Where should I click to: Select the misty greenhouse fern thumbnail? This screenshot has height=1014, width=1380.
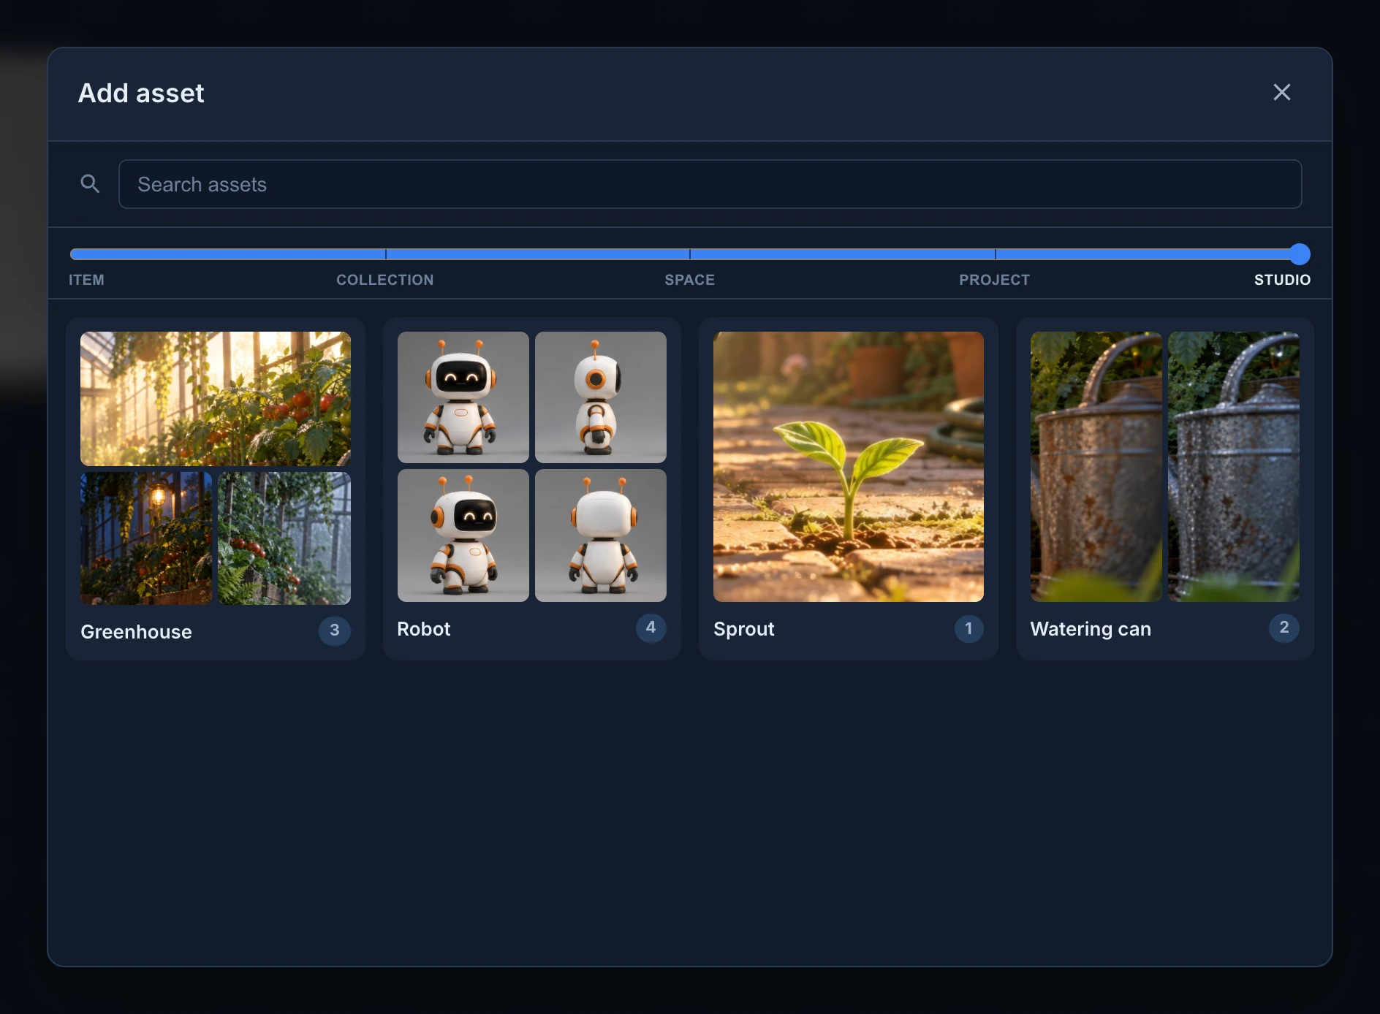[x=284, y=538]
